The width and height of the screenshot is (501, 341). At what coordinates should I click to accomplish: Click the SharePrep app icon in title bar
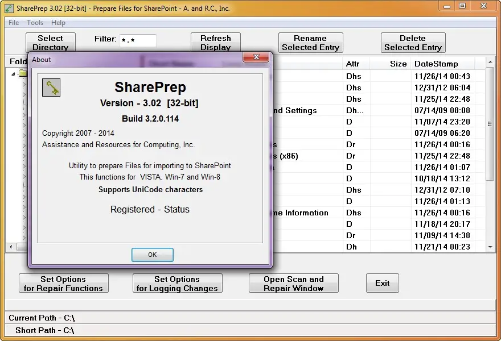(x=9, y=9)
